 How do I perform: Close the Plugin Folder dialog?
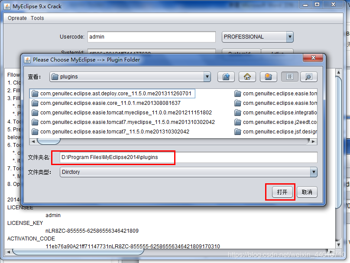pos(313,58)
